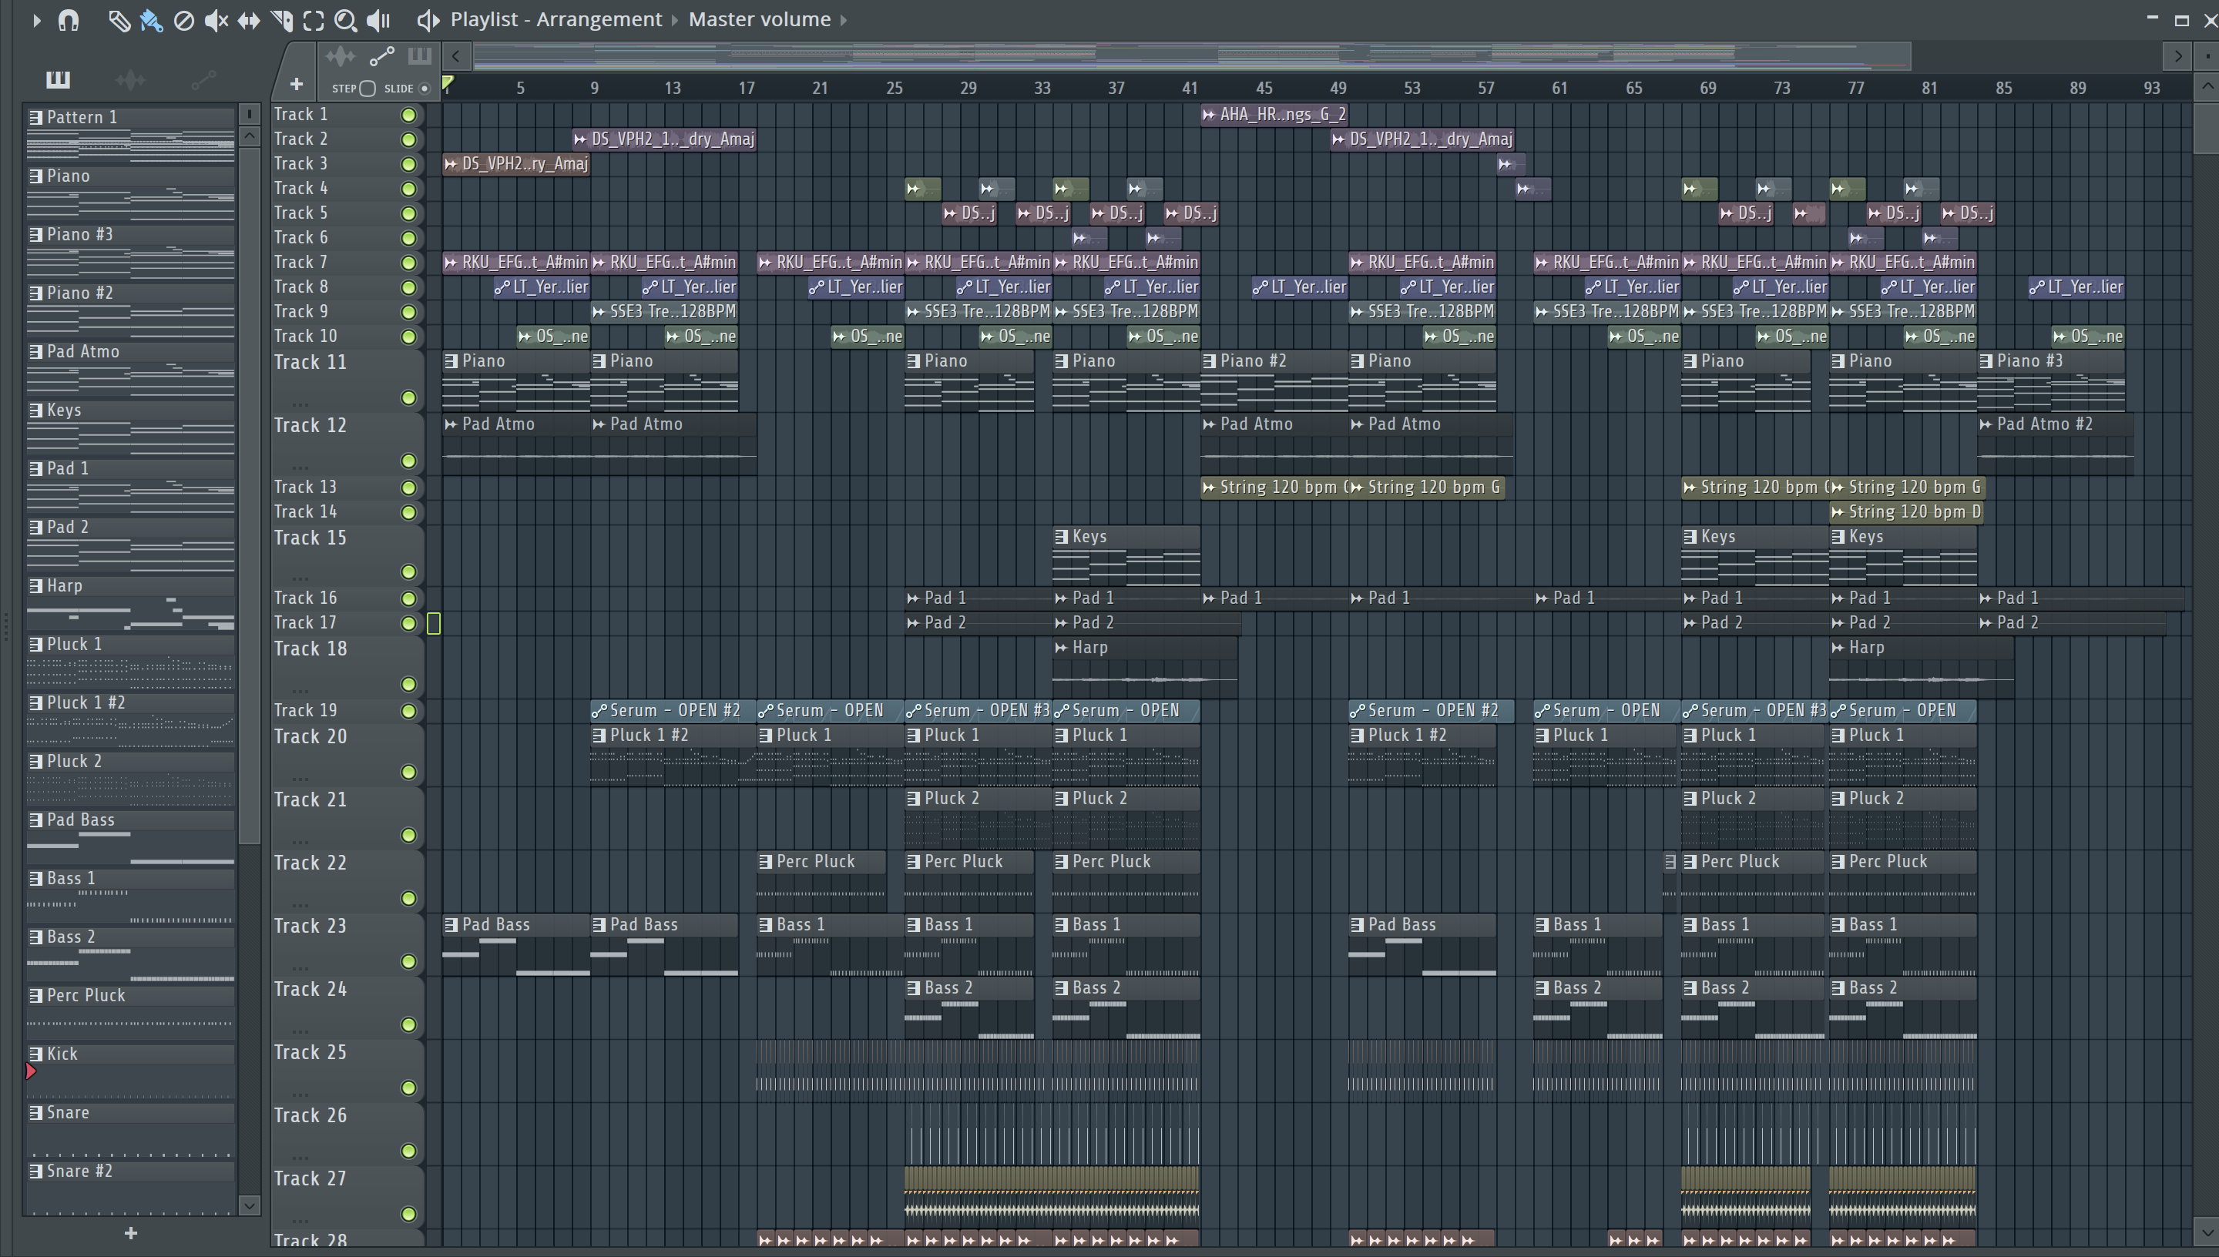Image resolution: width=2219 pixels, height=1257 pixels.
Task: Open the playlist options menu arrow
Action: coord(36,20)
